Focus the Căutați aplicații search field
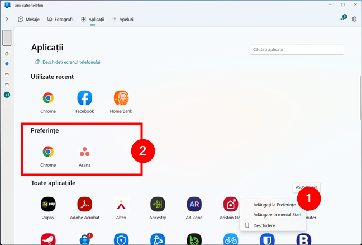This screenshot has width=362, height=245. [x=297, y=49]
